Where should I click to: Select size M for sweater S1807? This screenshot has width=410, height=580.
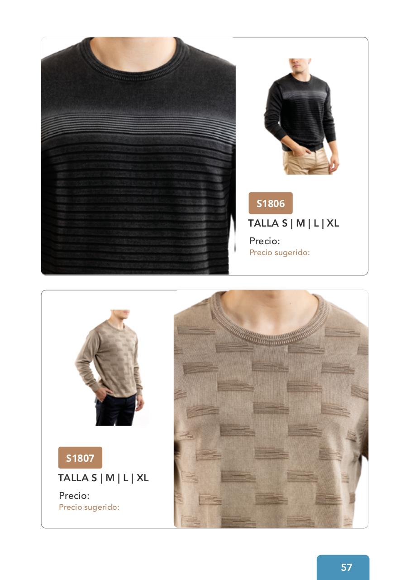(110, 478)
